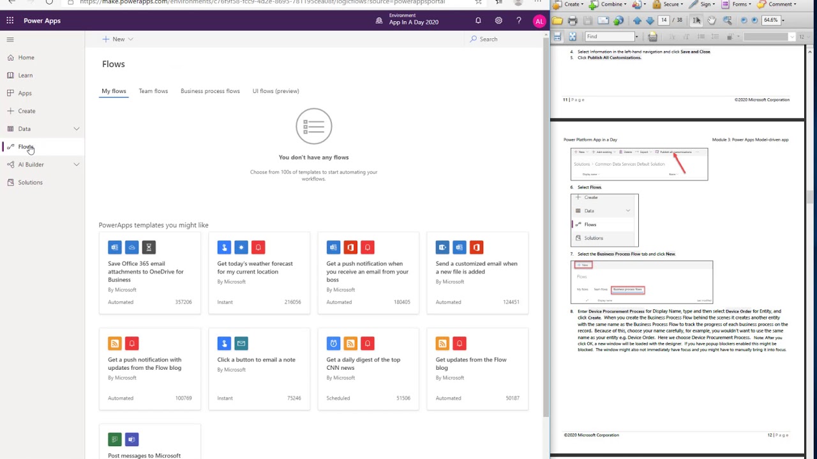This screenshot has width=817, height=459.
Task: Zoom in the PDF with plus button
Action: coord(754,20)
